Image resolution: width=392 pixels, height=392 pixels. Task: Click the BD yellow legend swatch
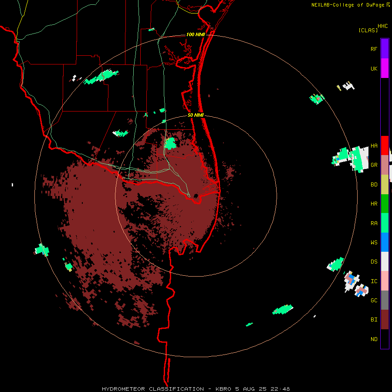click(385, 185)
